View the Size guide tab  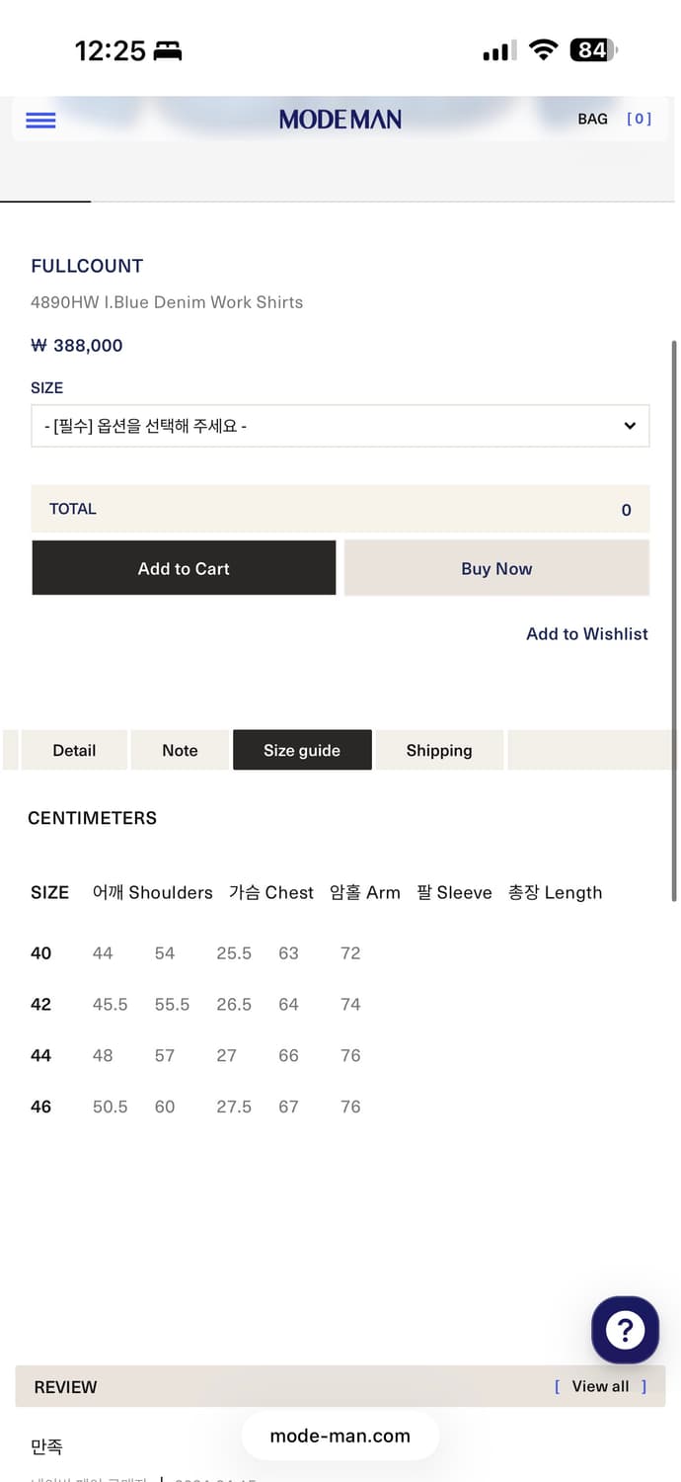(302, 750)
